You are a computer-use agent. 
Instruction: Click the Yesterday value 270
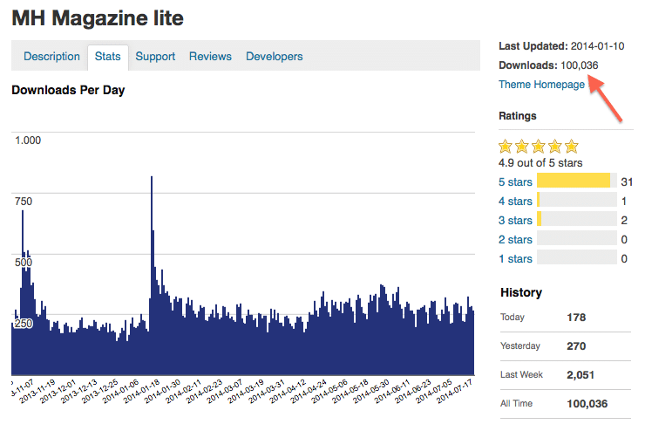(576, 346)
